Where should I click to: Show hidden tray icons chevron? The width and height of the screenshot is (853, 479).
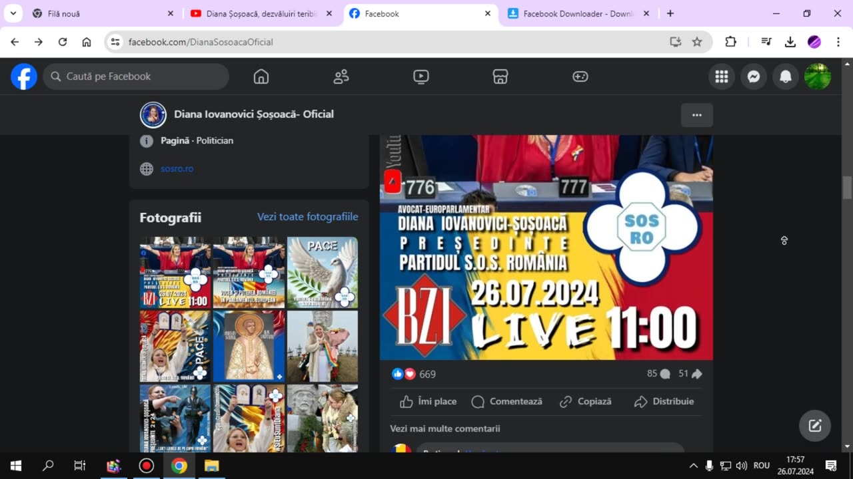point(694,466)
